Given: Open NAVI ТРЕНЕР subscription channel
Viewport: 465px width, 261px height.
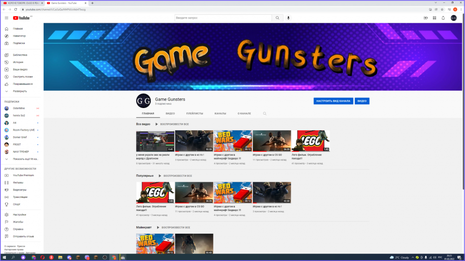Looking at the screenshot, I should [21, 152].
